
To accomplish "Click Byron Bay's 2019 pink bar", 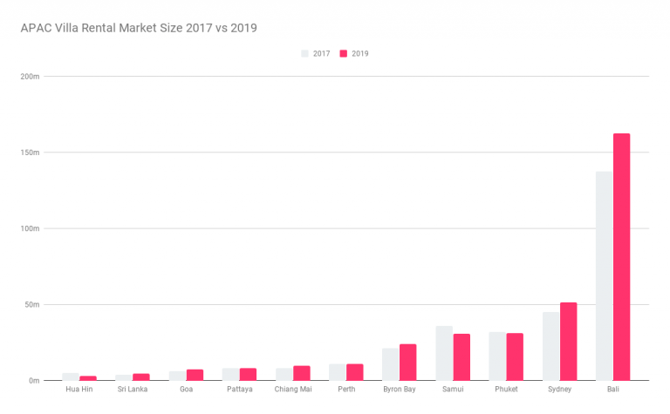I will point(408,363).
